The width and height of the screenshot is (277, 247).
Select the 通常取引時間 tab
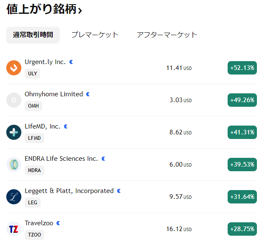coord(33,35)
